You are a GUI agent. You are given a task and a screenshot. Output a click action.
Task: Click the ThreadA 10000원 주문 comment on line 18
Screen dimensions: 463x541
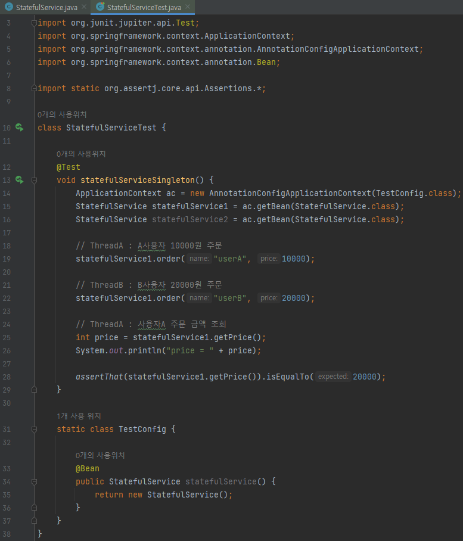[149, 245]
